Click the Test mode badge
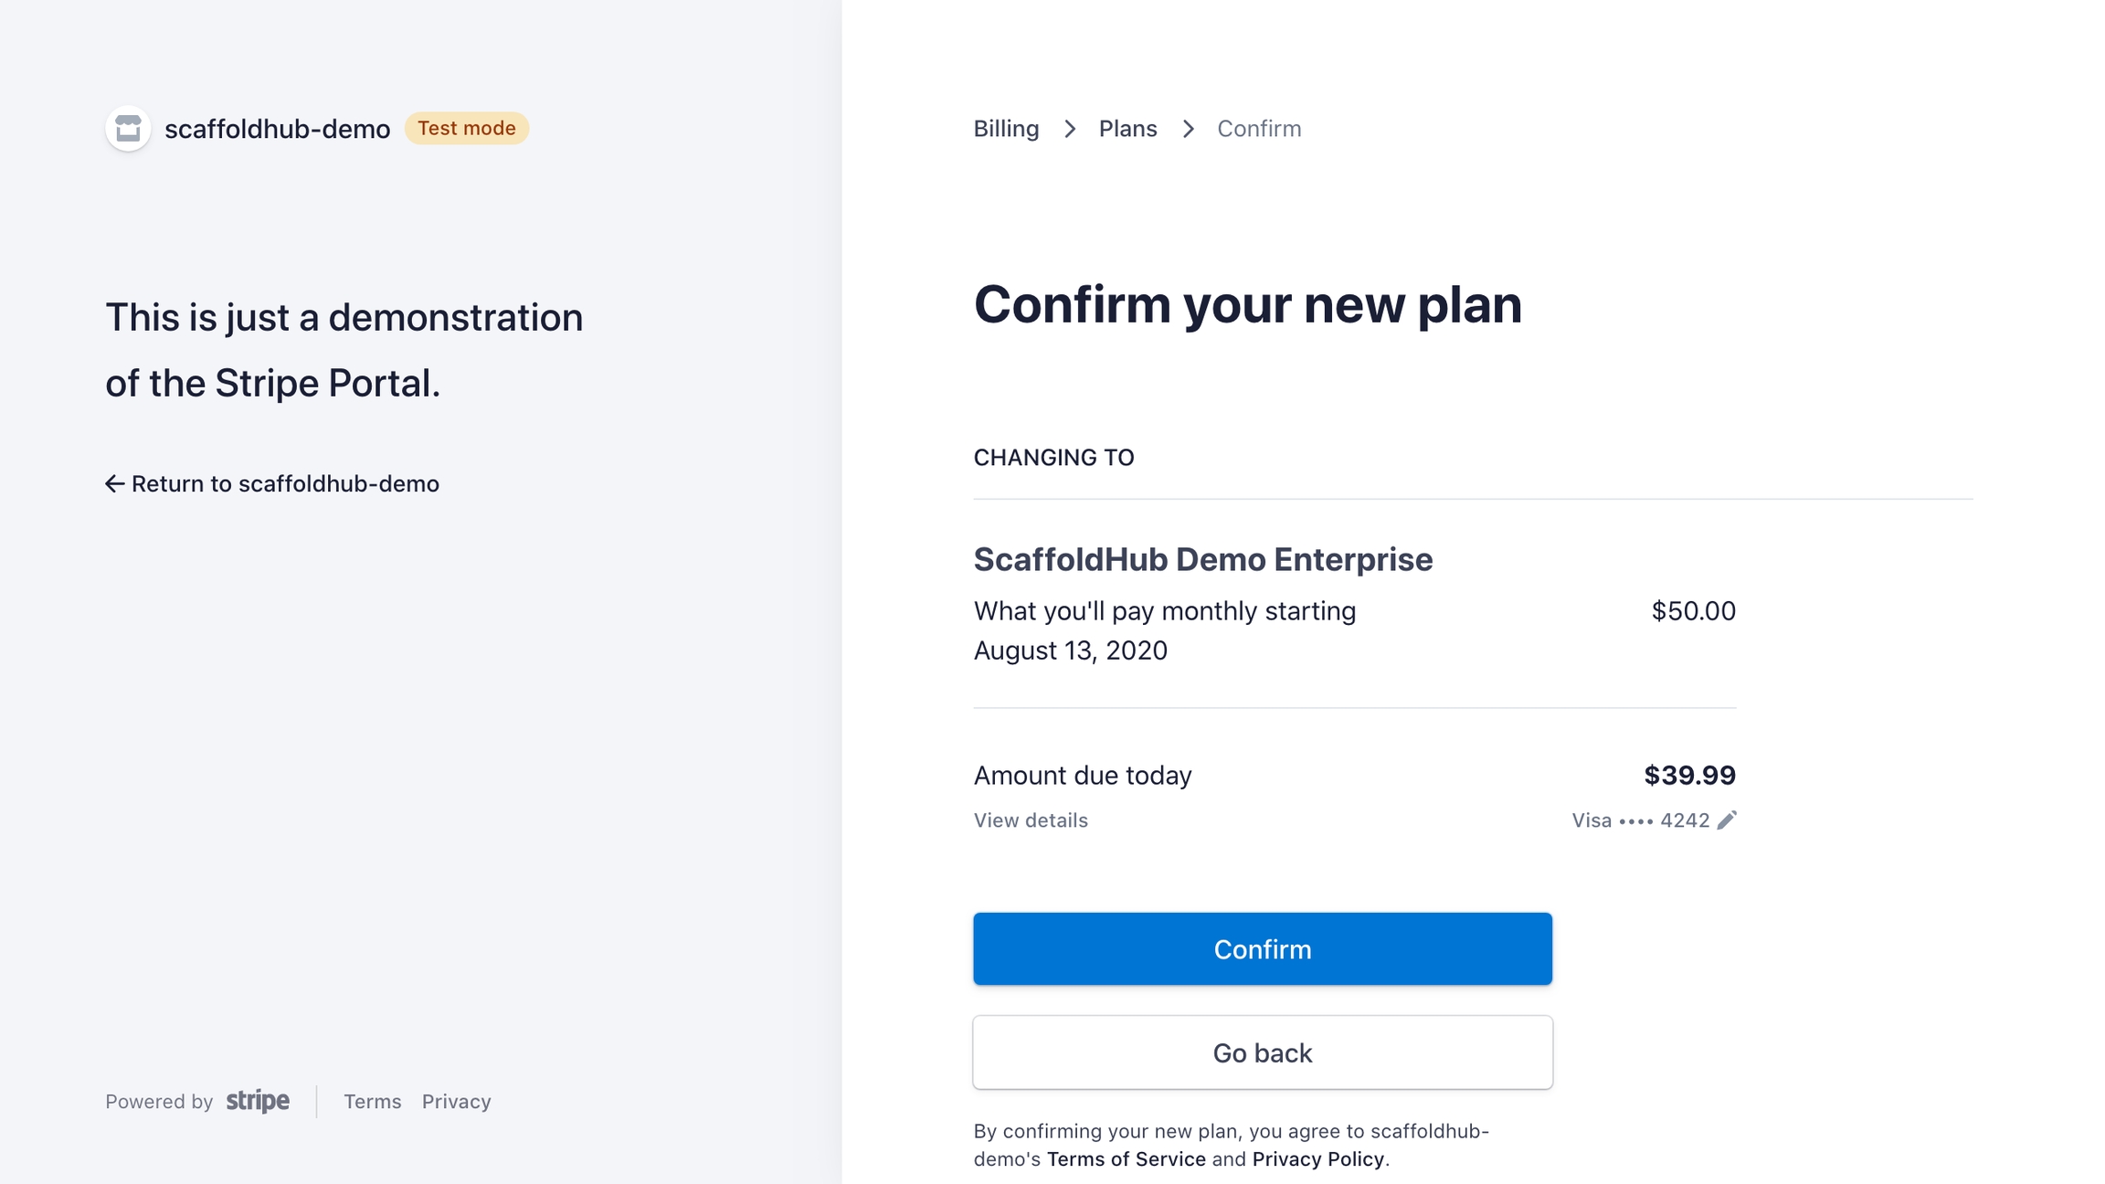 pyautogui.click(x=467, y=128)
